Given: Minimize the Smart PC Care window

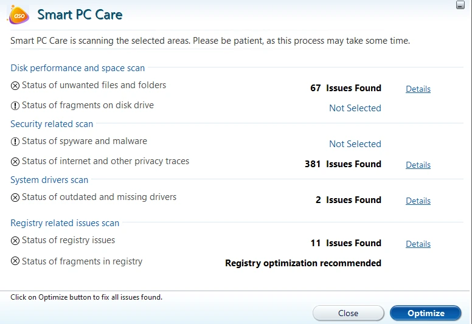Looking at the screenshot, I should coord(460,5).
